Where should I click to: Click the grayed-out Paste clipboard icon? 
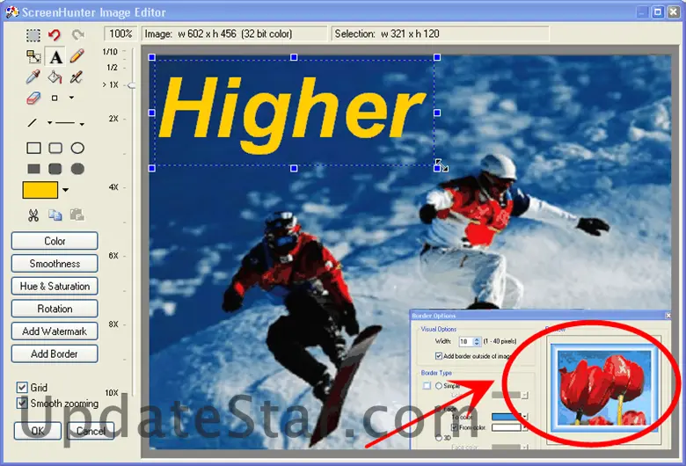click(77, 215)
